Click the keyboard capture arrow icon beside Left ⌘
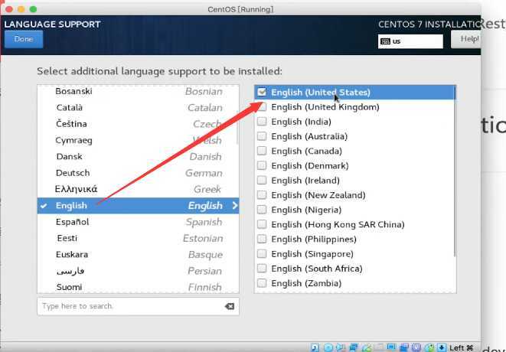Screen dimensions: 506x352 [x=442, y=347]
